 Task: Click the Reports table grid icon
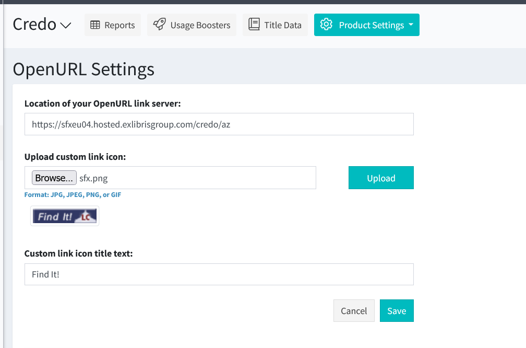coord(95,25)
